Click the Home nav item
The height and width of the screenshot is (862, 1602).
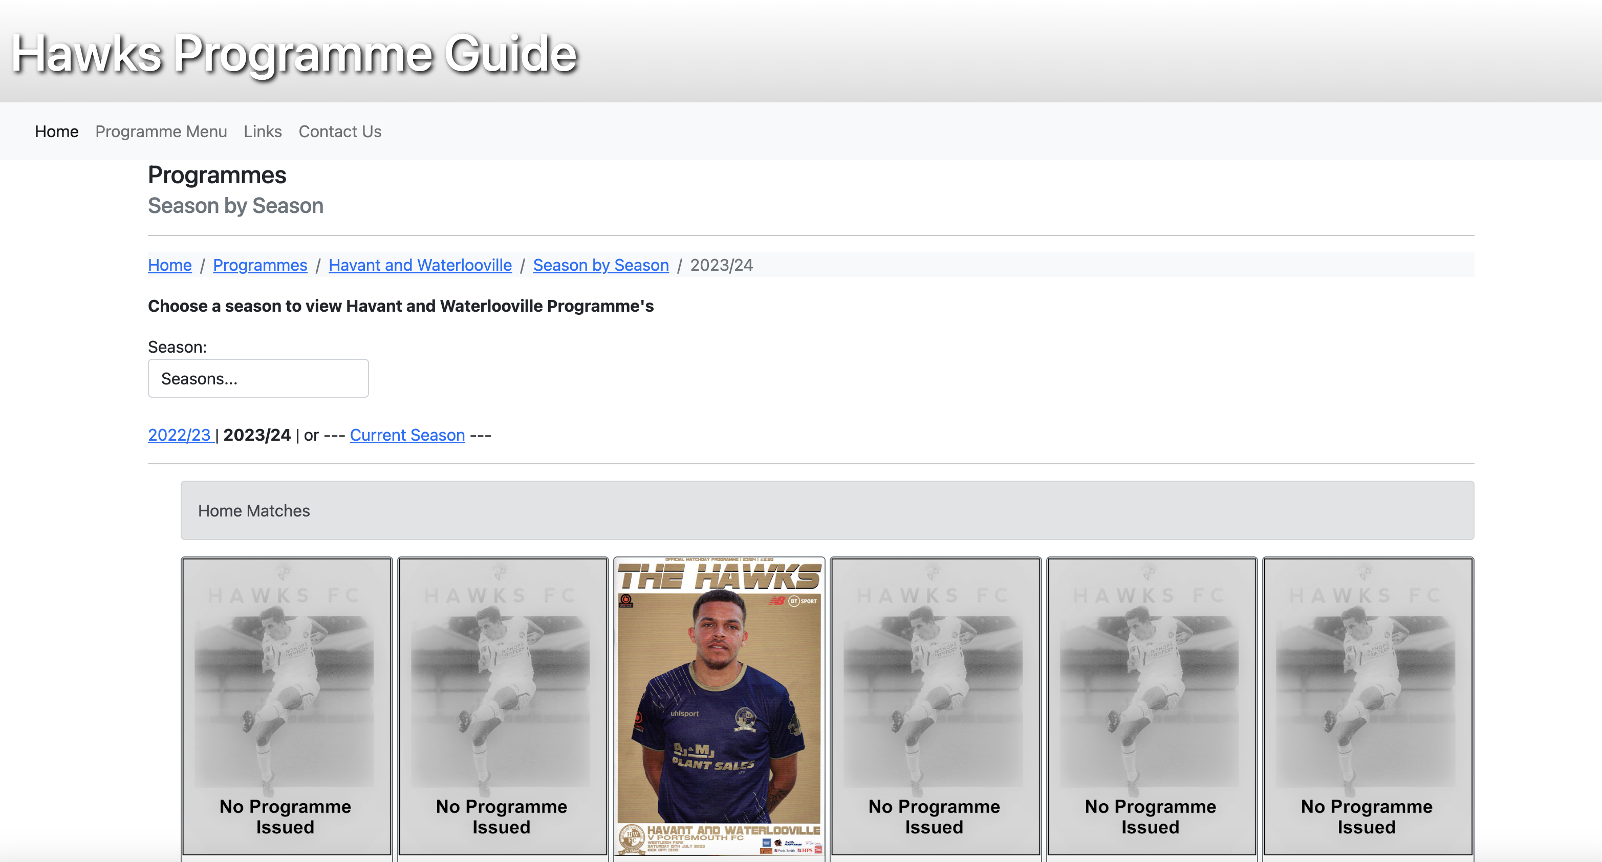pyautogui.click(x=57, y=131)
